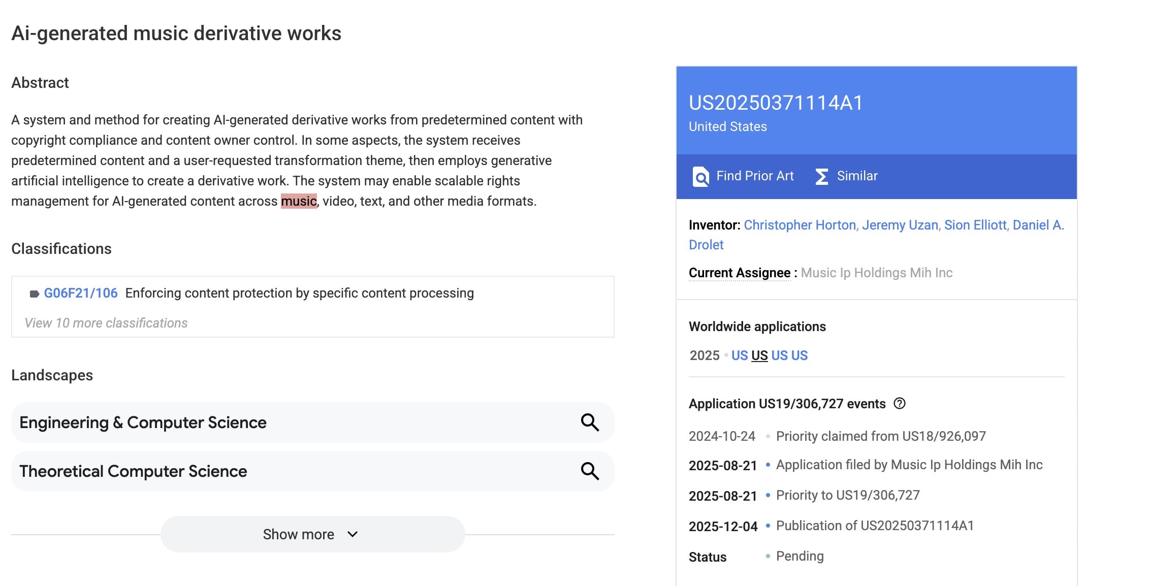Search Engineering & Computer Science landscape magnifier

[x=589, y=422]
